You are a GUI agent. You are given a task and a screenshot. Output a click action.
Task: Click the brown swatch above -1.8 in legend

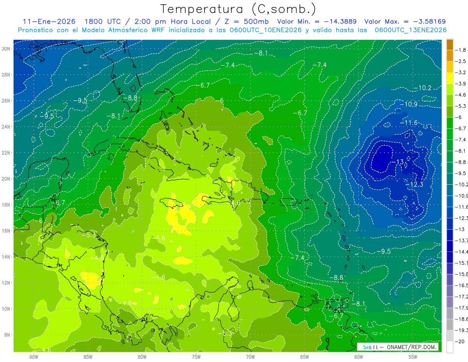coord(450,44)
